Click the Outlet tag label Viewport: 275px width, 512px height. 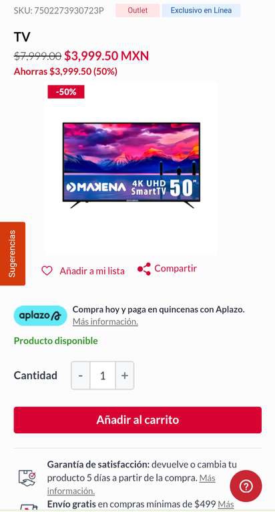pyautogui.click(x=137, y=11)
